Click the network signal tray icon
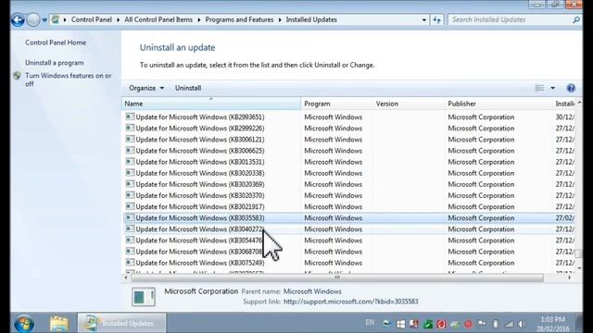Image resolution: width=593 pixels, height=333 pixels. click(x=509, y=324)
